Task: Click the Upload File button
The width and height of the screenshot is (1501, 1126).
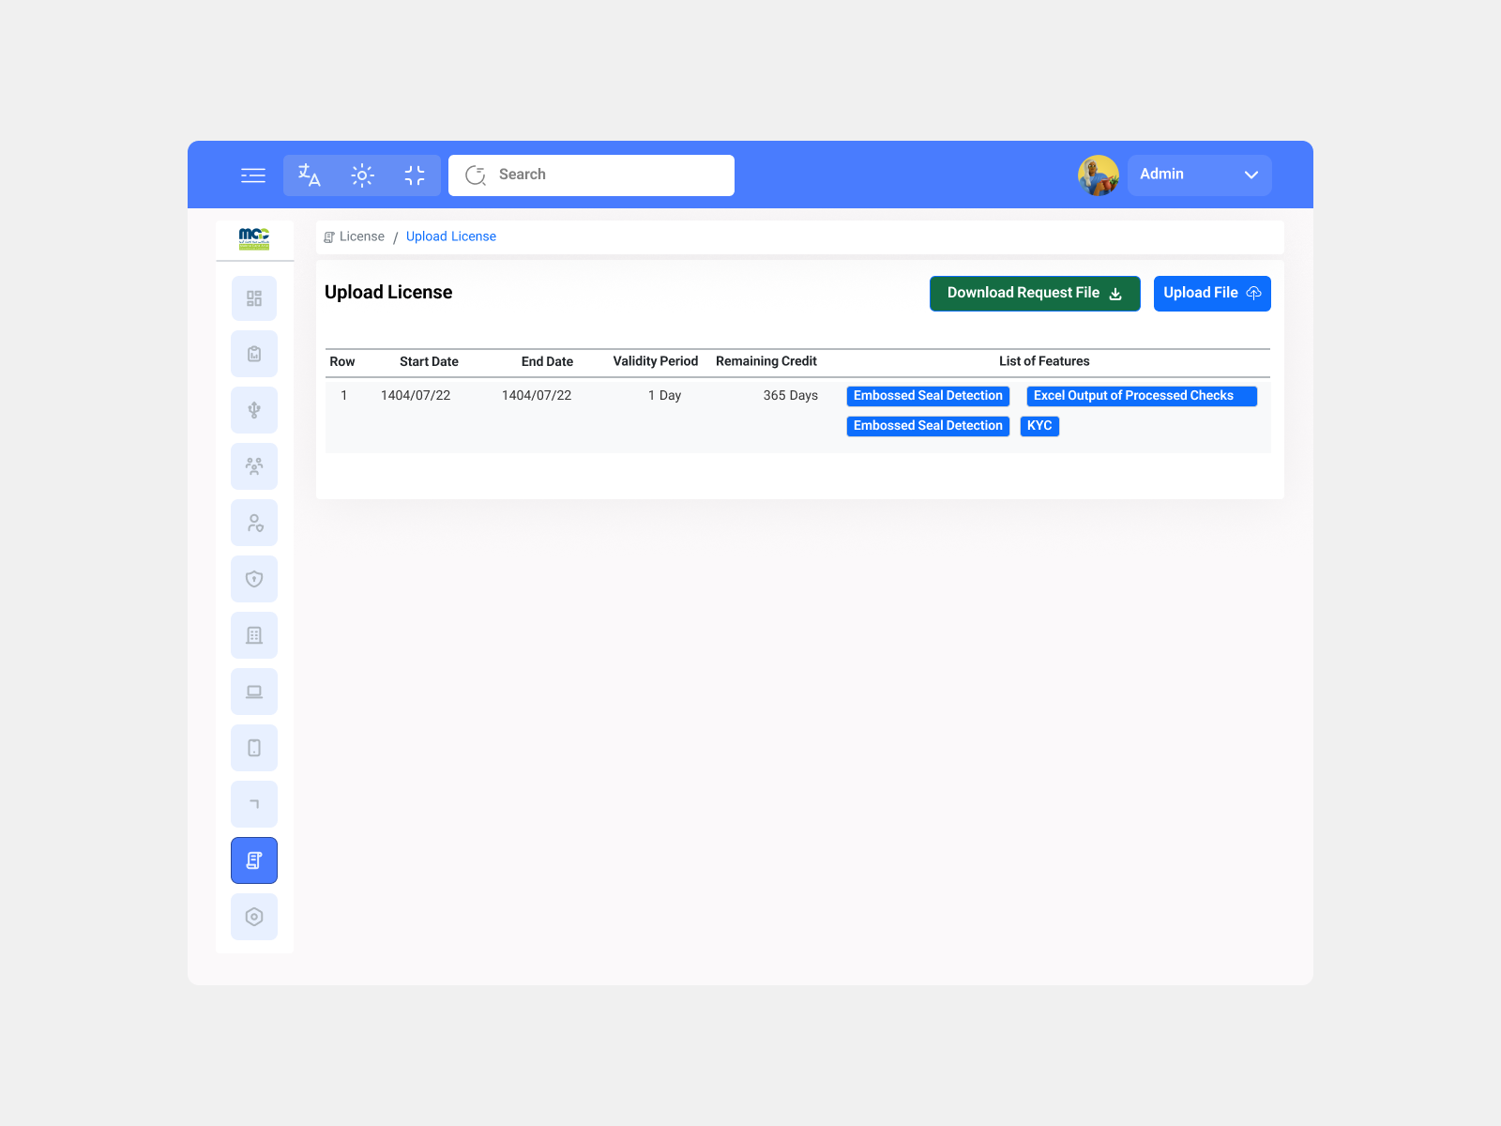Action: (x=1212, y=294)
